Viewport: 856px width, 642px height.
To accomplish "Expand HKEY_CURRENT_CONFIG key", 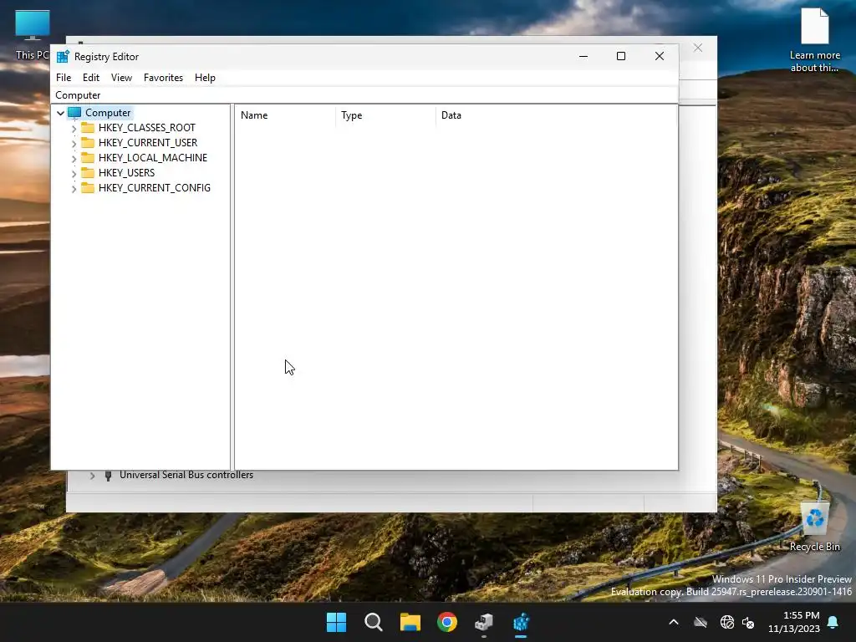I will (x=74, y=188).
